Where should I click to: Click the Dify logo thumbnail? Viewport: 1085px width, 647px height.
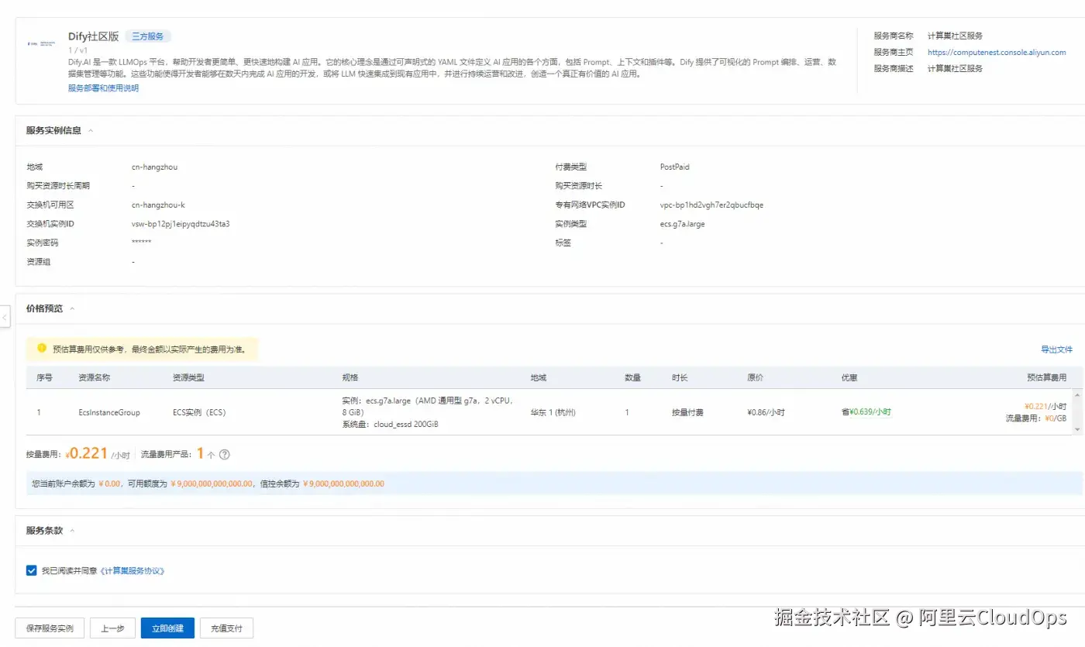pyautogui.click(x=41, y=43)
